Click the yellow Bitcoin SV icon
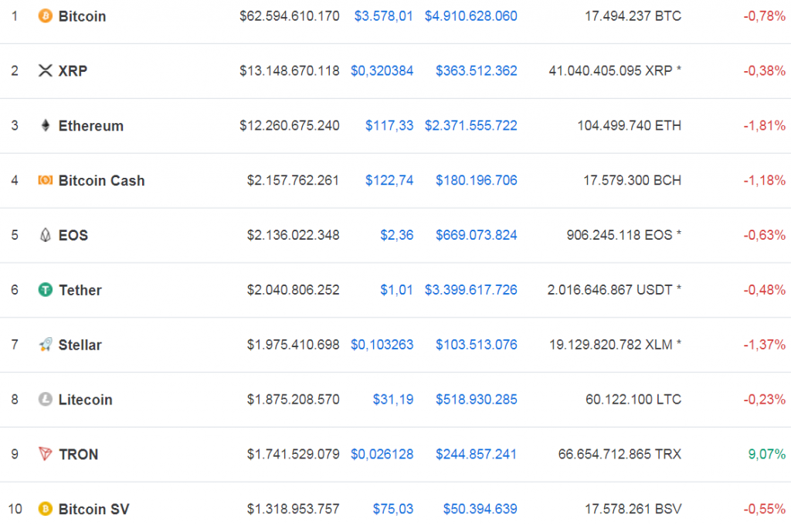Image resolution: width=791 pixels, height=525 pixels. [46, 509]
